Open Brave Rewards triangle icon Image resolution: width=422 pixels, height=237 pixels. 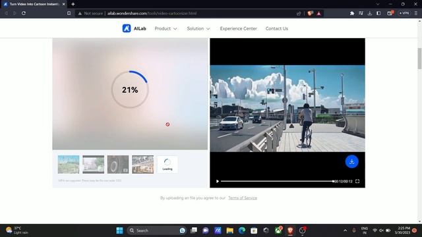point(318,13)
